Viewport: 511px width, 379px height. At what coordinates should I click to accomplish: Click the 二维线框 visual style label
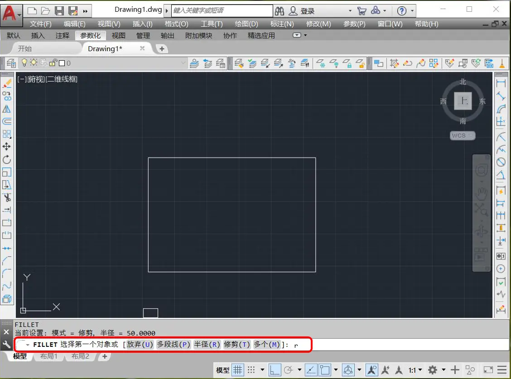62,79
